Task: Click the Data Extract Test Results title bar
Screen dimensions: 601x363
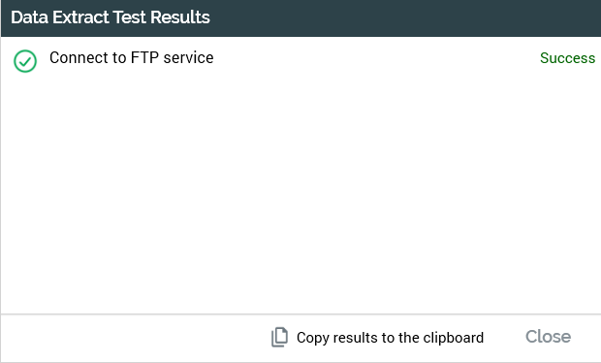Action: (300, 18)
